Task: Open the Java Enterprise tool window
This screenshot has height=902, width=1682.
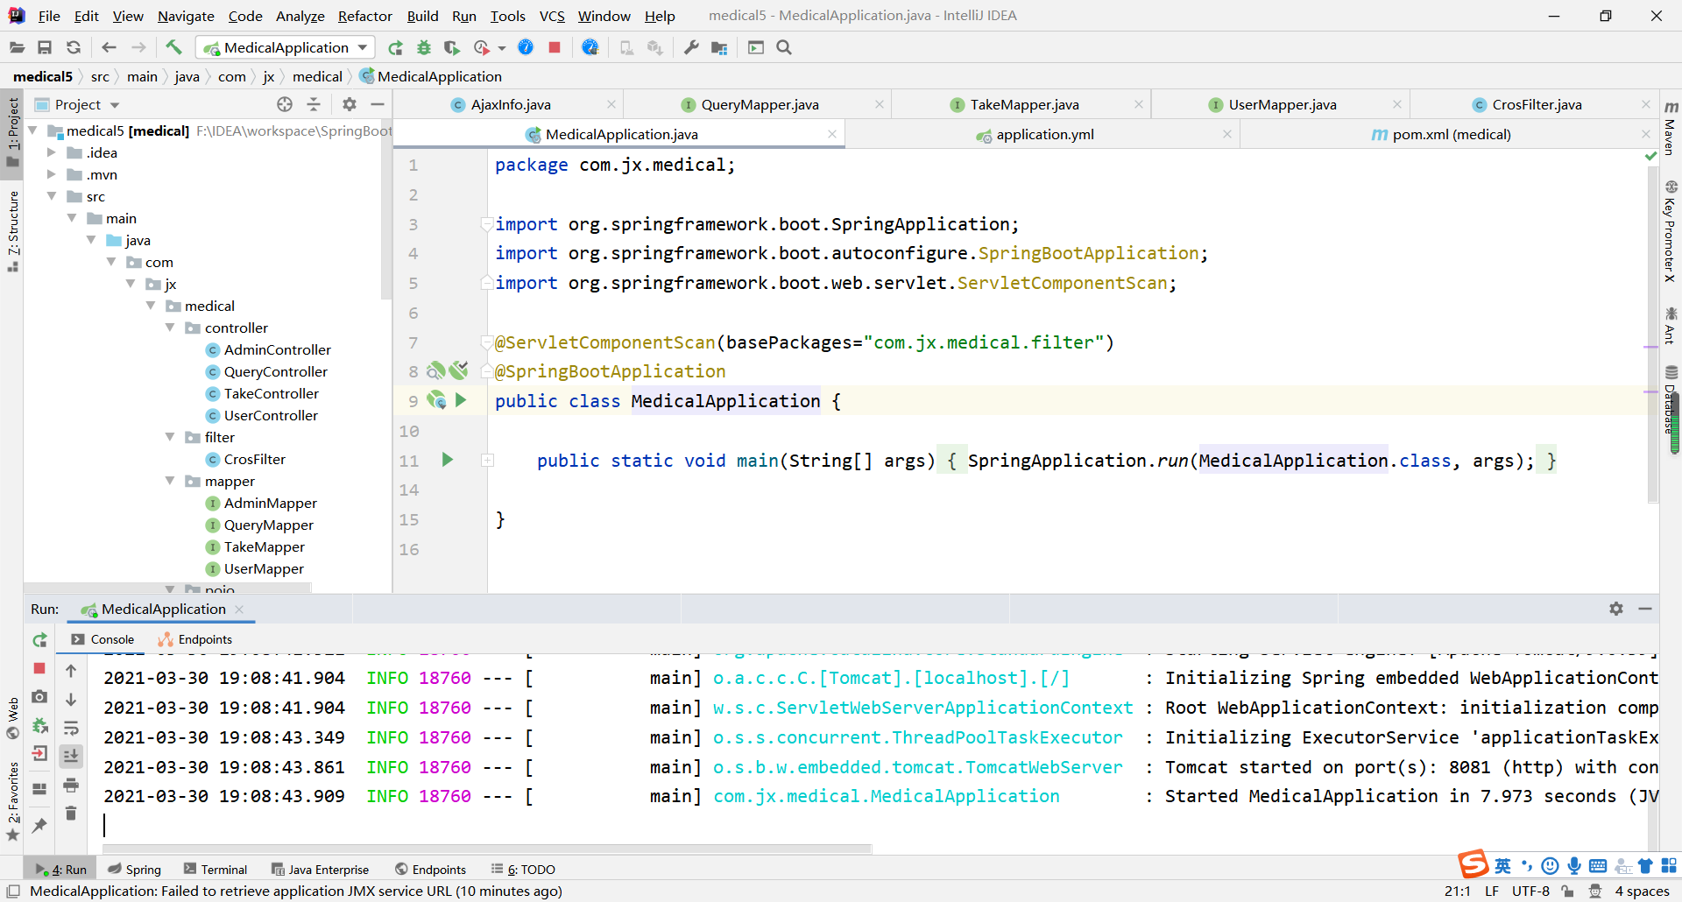Action: pyautogui.click(x=320, y=870)
